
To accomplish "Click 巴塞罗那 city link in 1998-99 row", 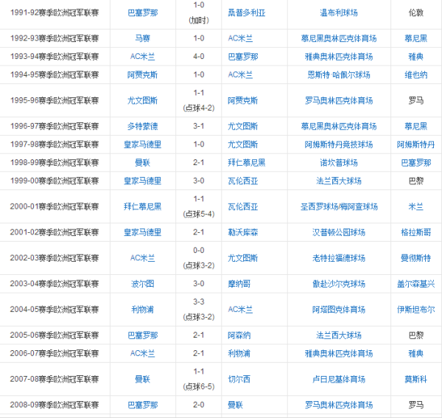I will (416, 162).
